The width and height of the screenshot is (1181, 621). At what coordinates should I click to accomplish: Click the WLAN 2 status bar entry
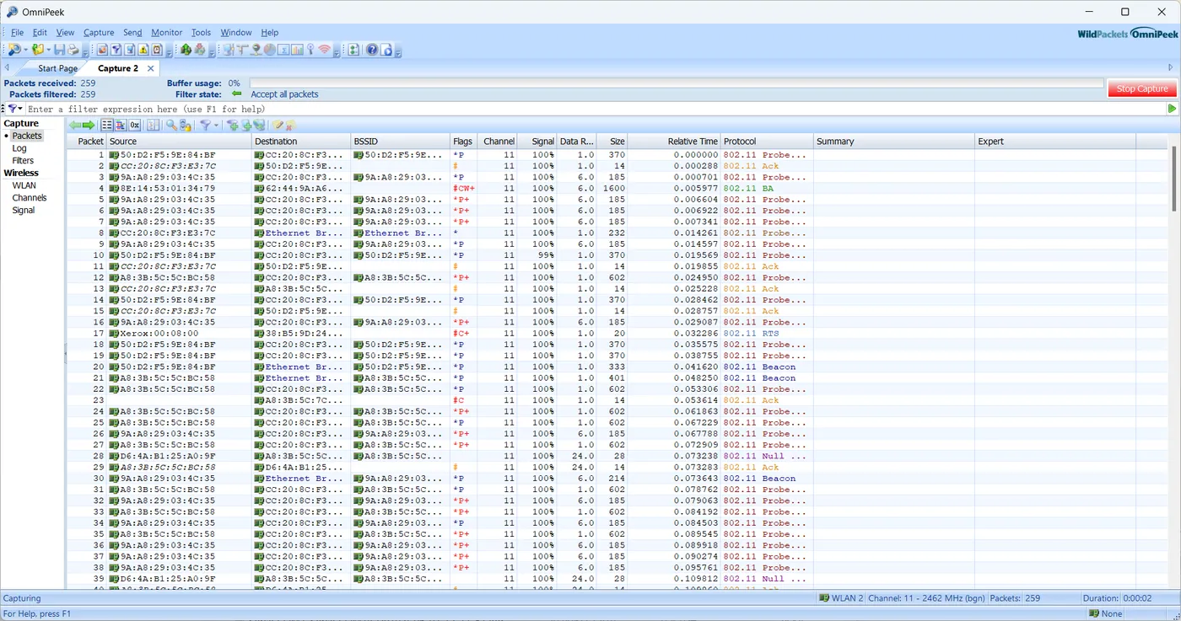(x=842, y=598)
